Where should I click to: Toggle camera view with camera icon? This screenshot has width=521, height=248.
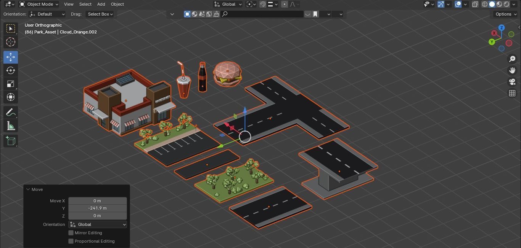click(512, 82)
